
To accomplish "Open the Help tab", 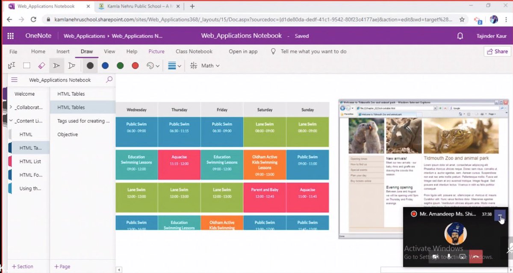I will [132, 51].
